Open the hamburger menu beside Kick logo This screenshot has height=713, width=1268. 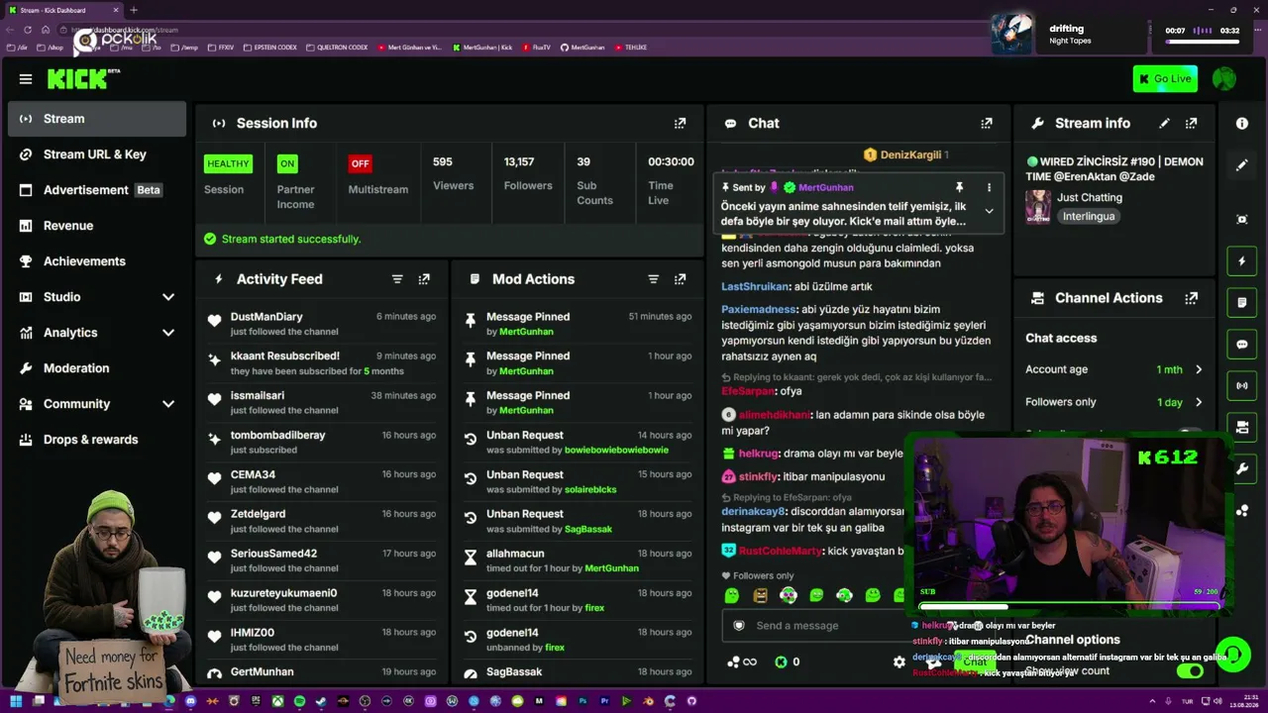[x=26, y=79]
